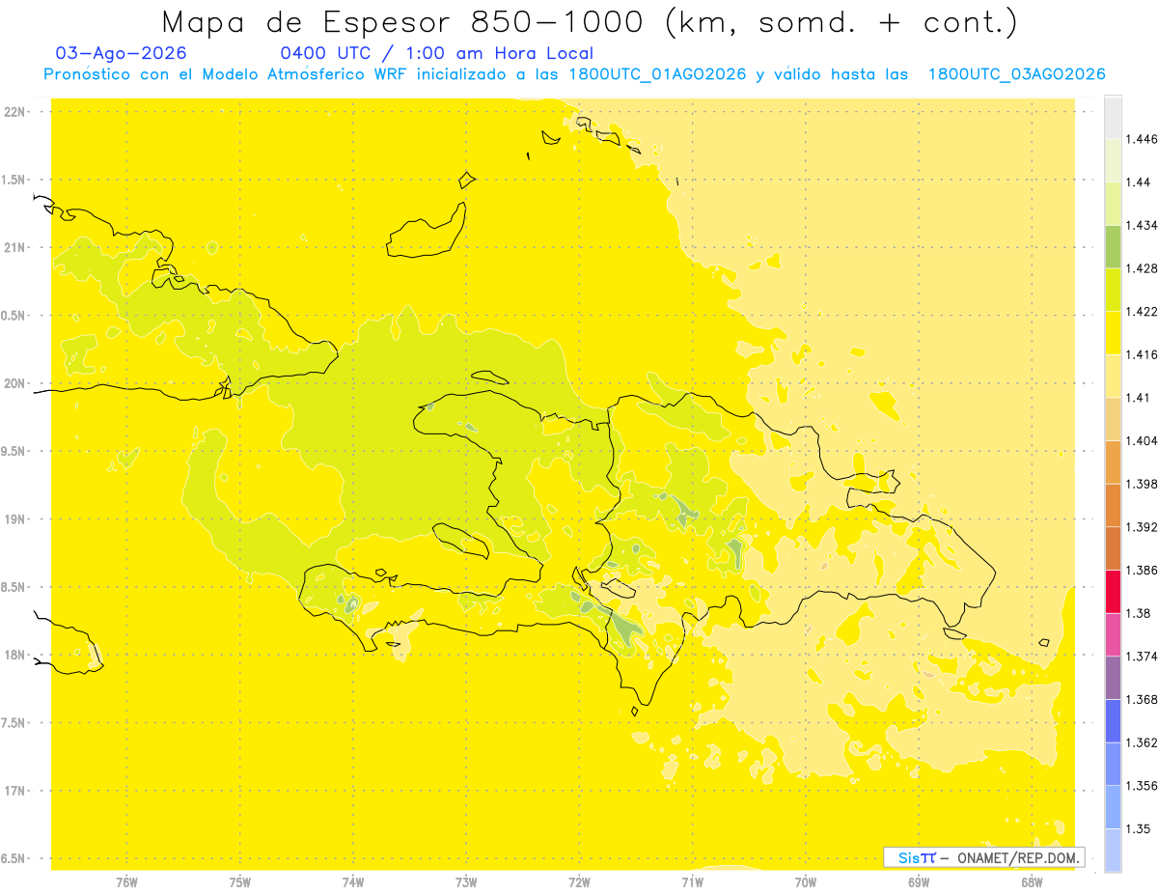Click the legend value '1.374'
This screenshot has width=1158, height=895.
coord(1141,656)
